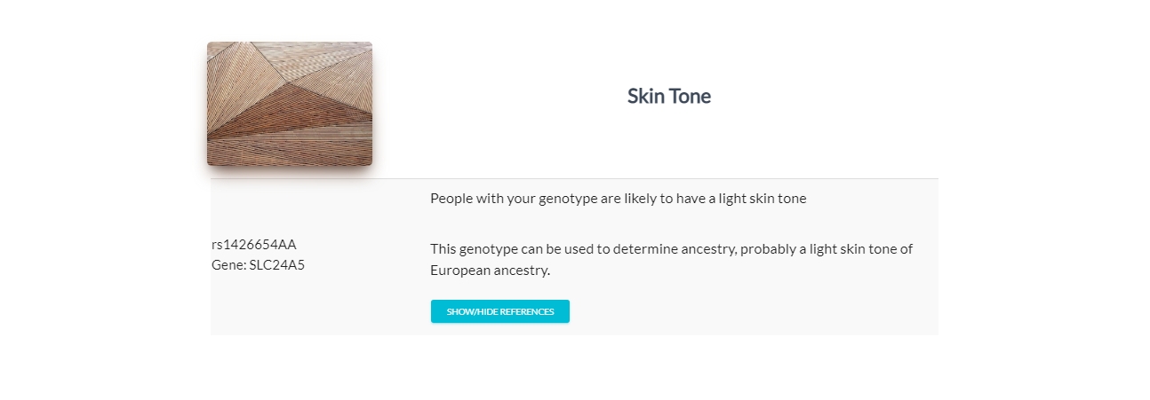
Task: Click 'SHOW/HIDE' text on the teal button
Action: tap(473, 312)
